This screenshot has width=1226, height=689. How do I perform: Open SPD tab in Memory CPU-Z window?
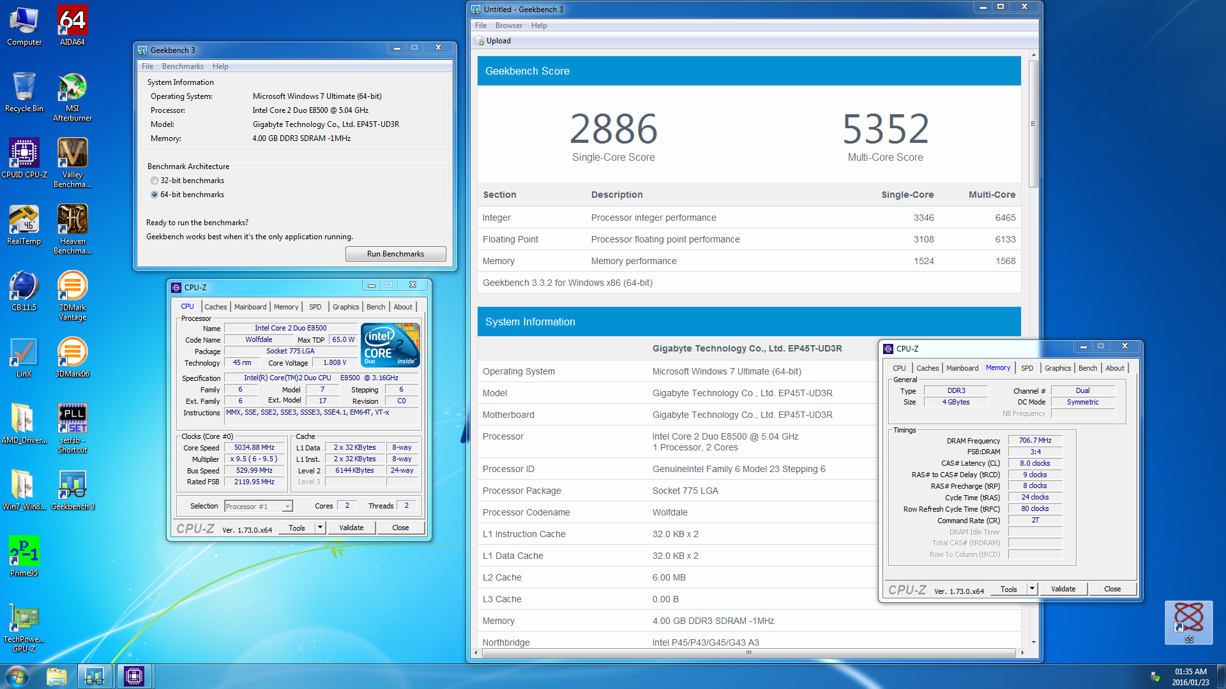pos(1027,368)
